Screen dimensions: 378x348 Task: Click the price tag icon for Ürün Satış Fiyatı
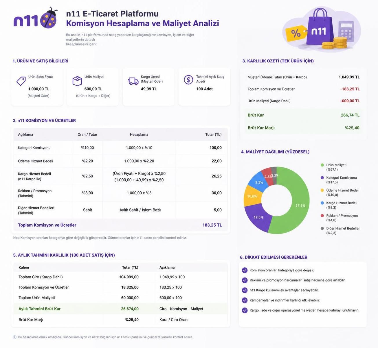21,81
